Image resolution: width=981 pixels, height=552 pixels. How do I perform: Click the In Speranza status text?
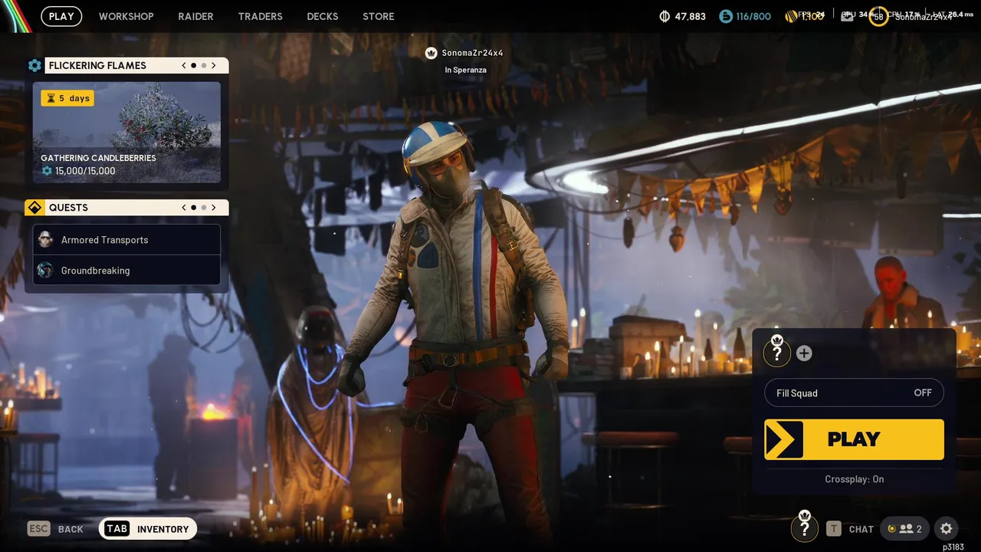tap(465, 70)
